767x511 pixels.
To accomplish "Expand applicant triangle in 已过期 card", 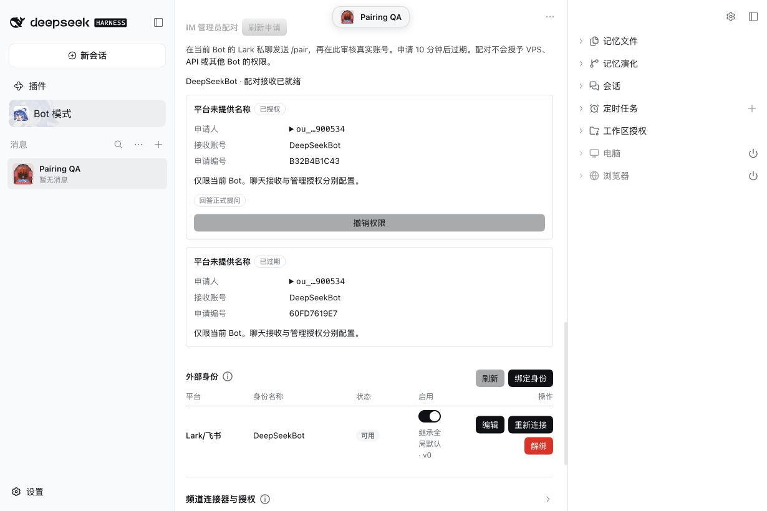I will (292, 282).
